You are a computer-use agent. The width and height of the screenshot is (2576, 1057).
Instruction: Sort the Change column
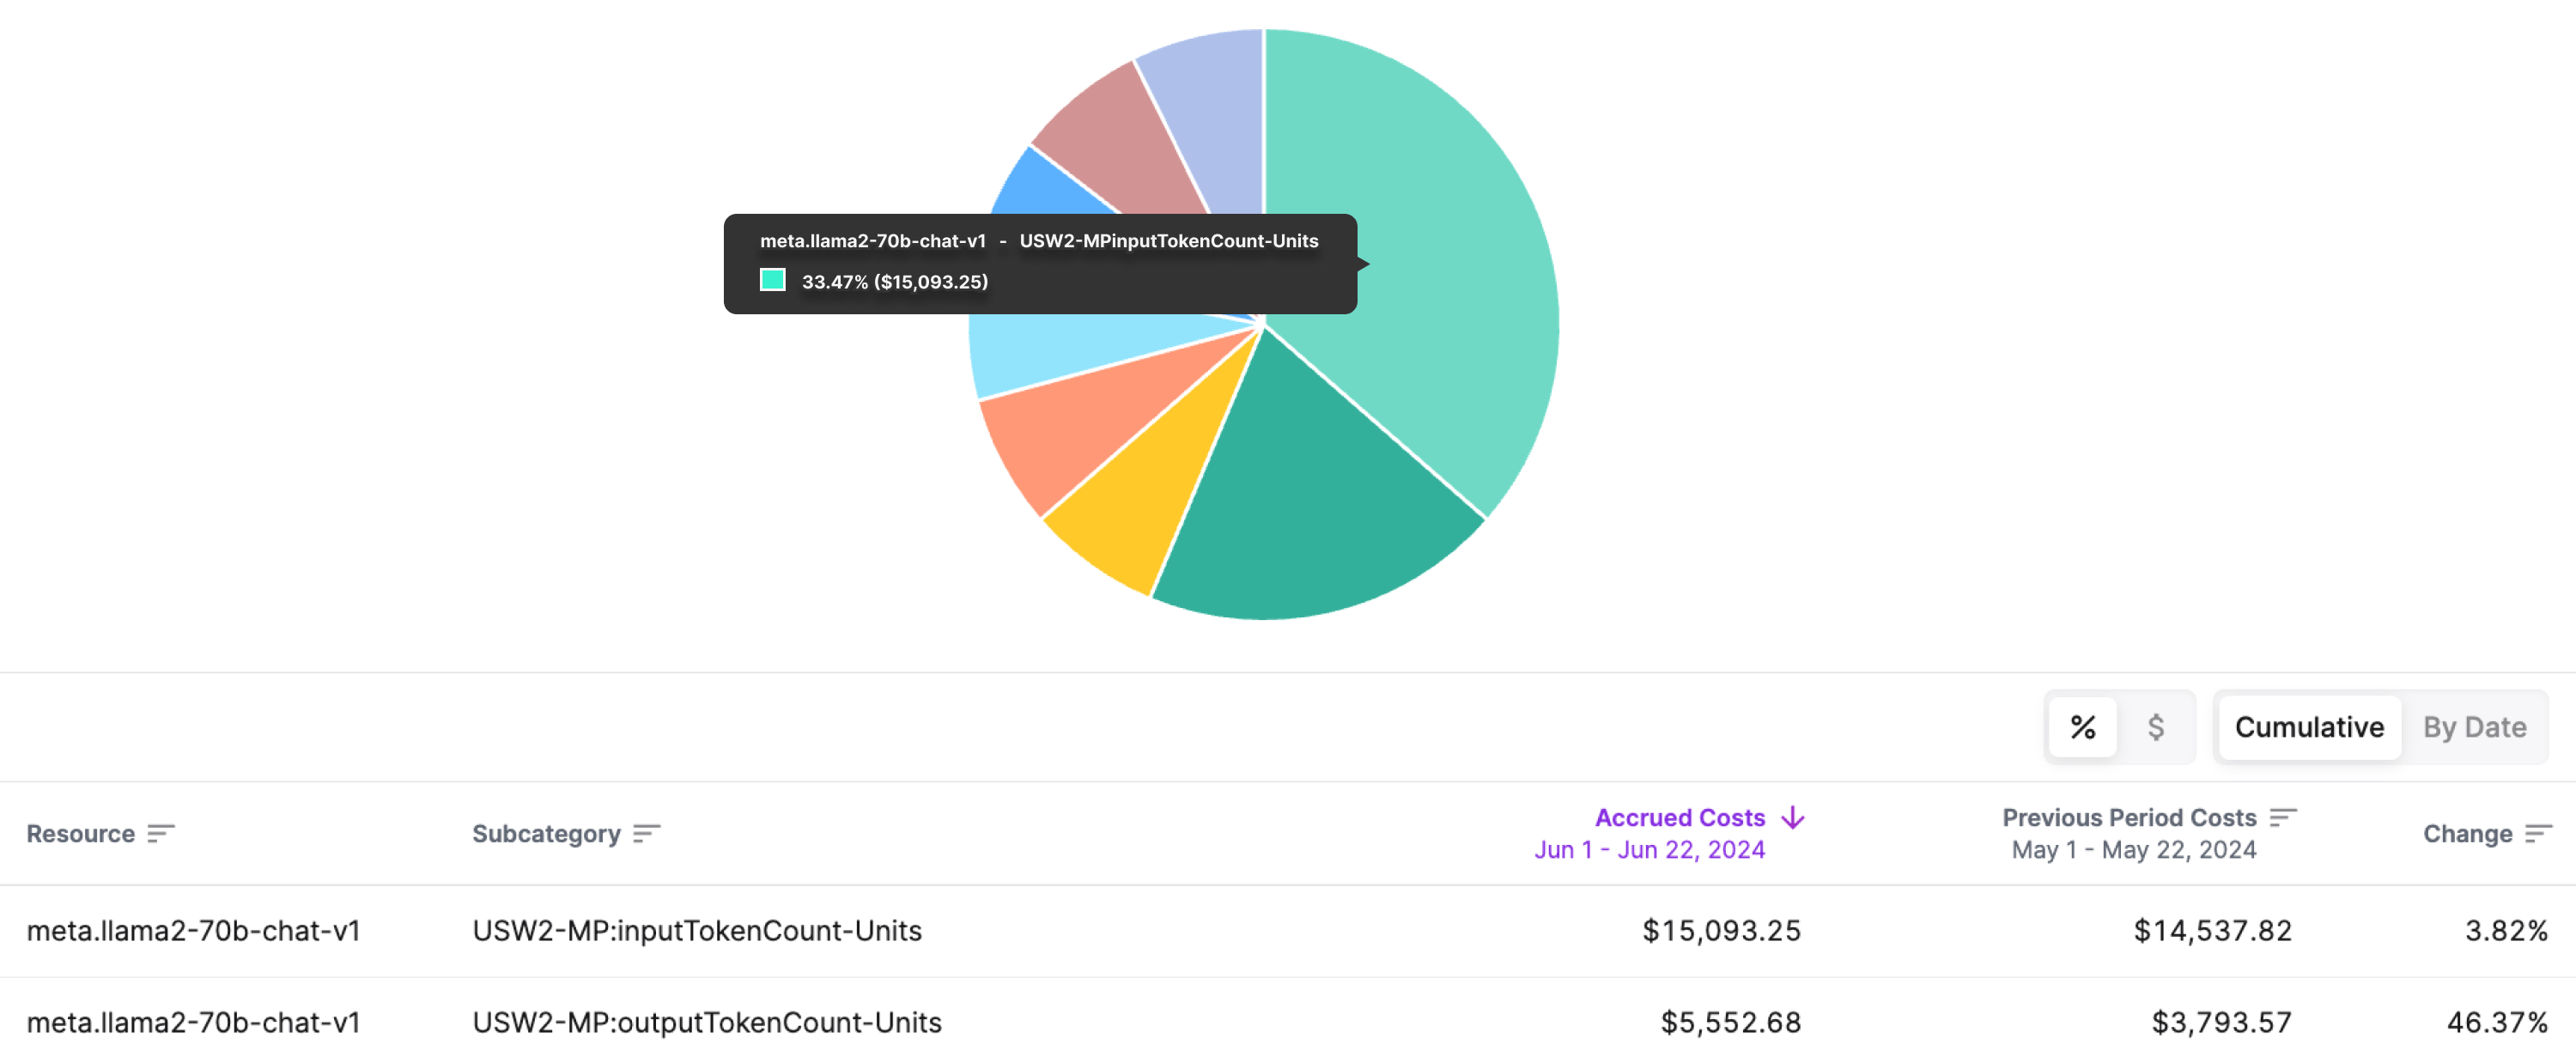click(2541, 833)
